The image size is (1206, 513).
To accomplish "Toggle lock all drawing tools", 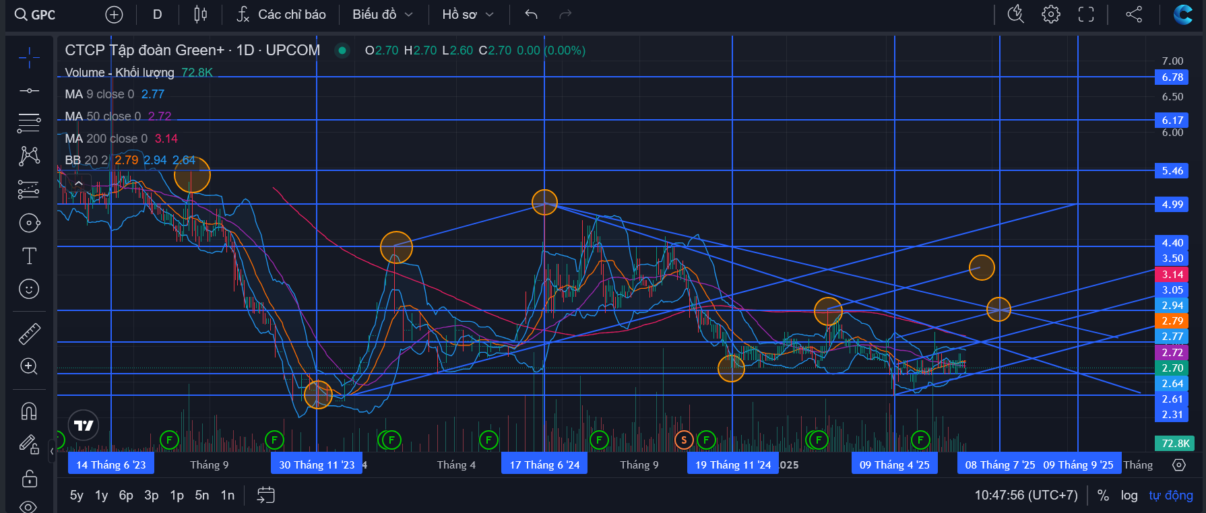I will coord(29,479).
